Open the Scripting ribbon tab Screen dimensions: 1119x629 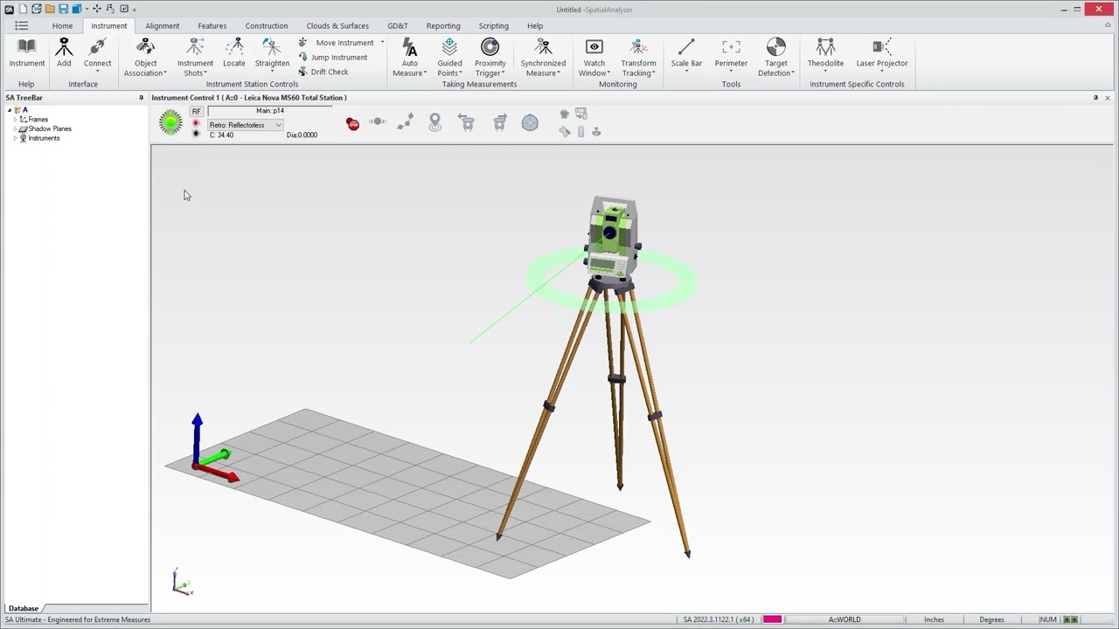(493, 25)
